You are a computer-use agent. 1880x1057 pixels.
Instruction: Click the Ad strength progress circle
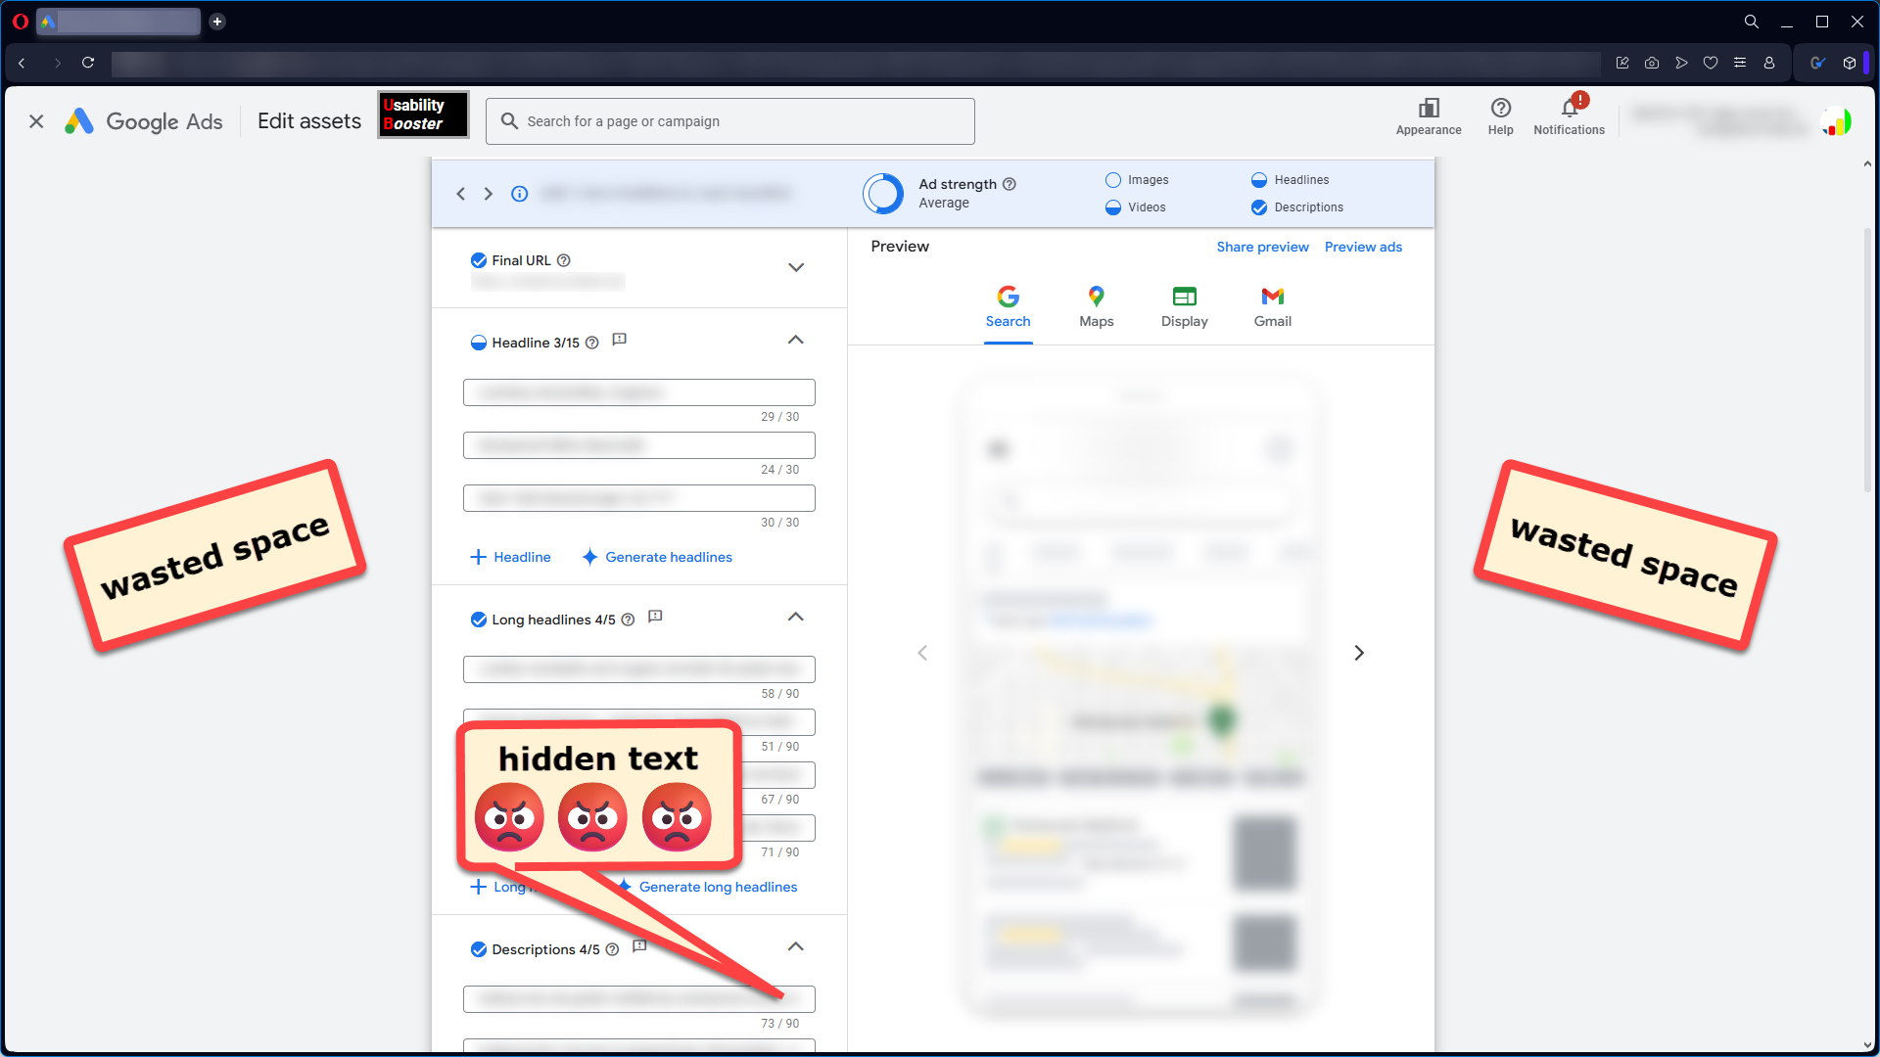tap(882, 193)
